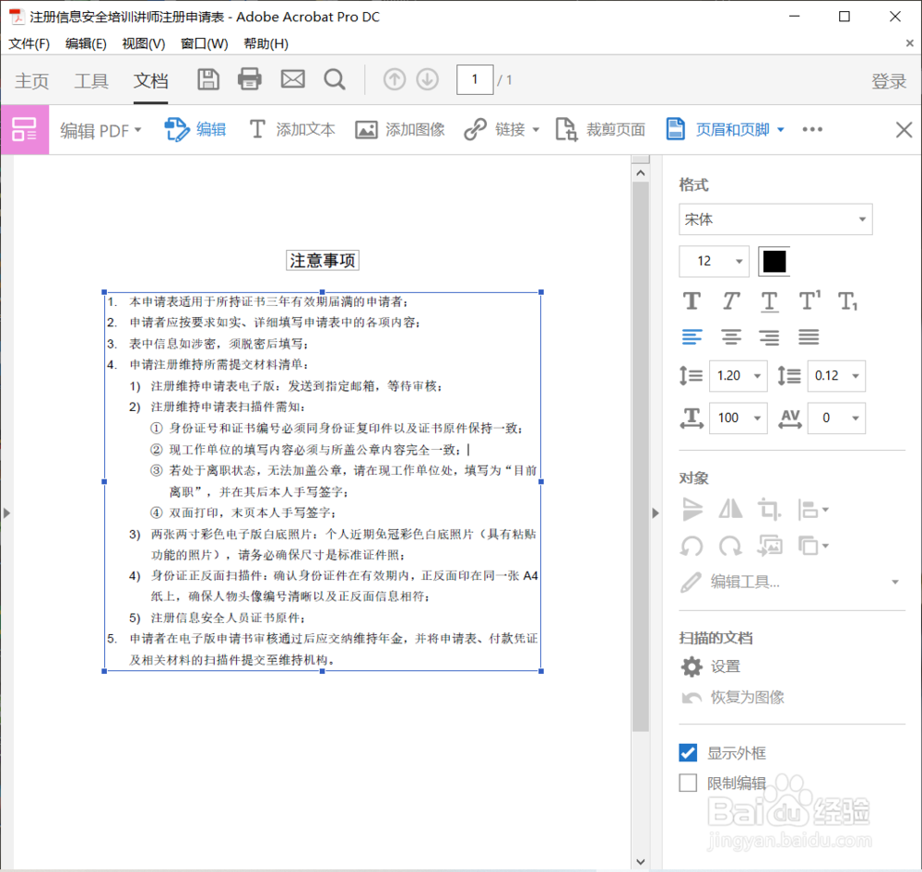Click the 登录 button

coord(889,81)
